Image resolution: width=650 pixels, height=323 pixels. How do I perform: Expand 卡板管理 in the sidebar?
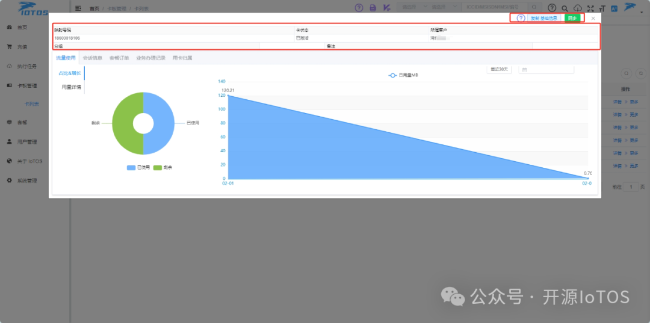point(27,86)
